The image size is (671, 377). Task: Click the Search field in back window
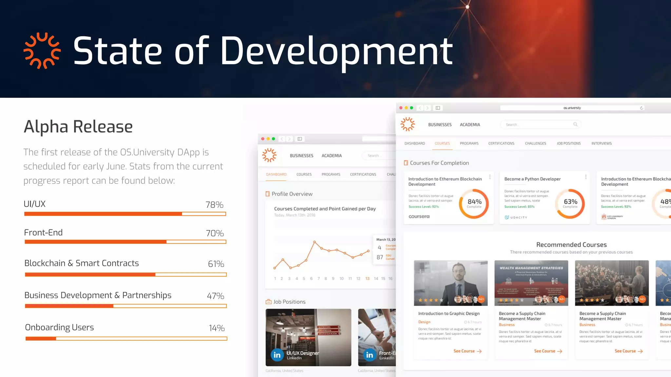(x=379, y=155)
